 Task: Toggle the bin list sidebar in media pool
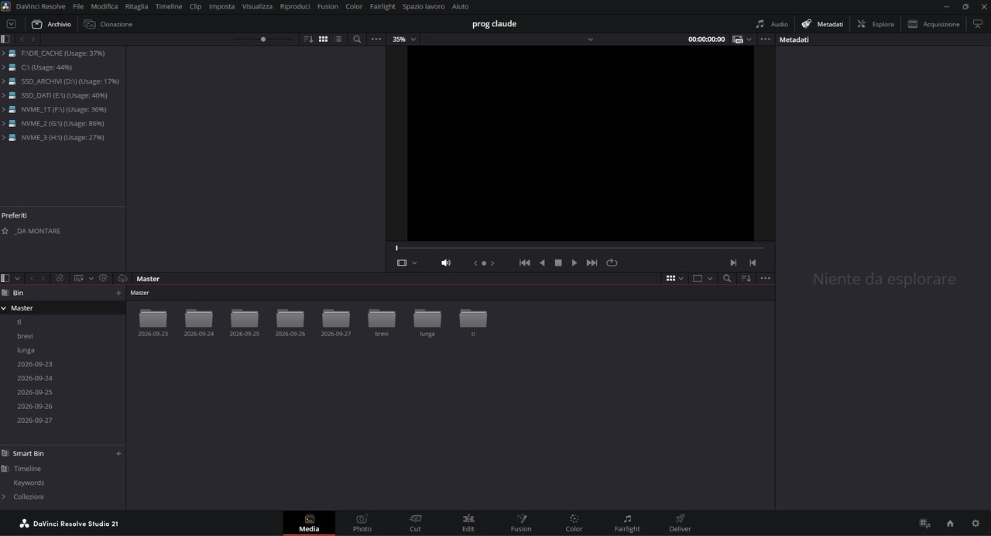(5, 278)
